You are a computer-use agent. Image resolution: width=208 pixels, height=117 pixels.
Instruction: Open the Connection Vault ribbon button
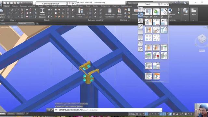tap(80, 13)
